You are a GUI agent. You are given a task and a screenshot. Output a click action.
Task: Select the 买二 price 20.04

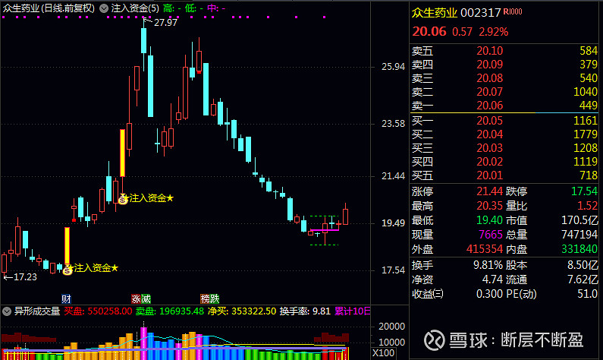pyautogui.click(x=489, y=134)
